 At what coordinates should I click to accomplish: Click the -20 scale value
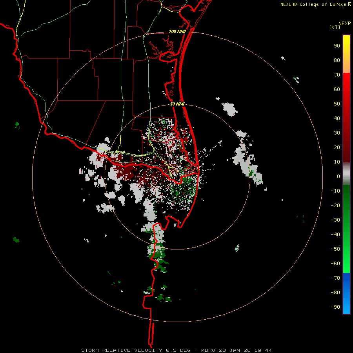(335, 206)
